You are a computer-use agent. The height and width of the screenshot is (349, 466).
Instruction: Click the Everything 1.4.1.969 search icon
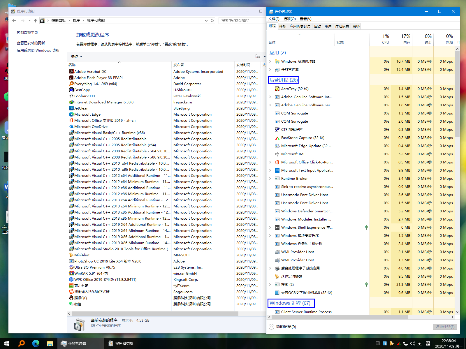pyautogui.click(x=71, y=84)
